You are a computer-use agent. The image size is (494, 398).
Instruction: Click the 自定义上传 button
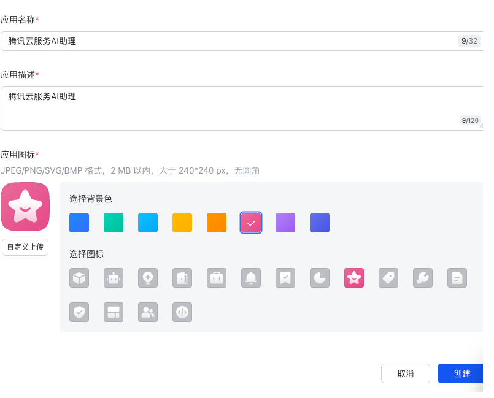(x=25, y=247)
